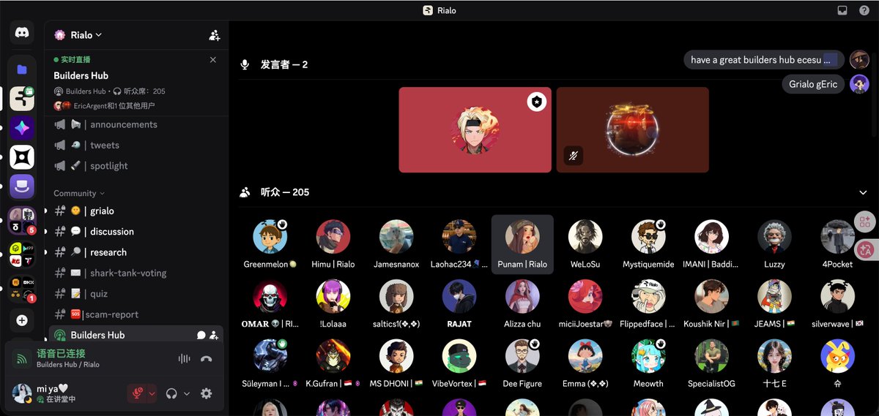Open SpecialistOG audience avatar
The image size is (879, 416).
(711, 356)
